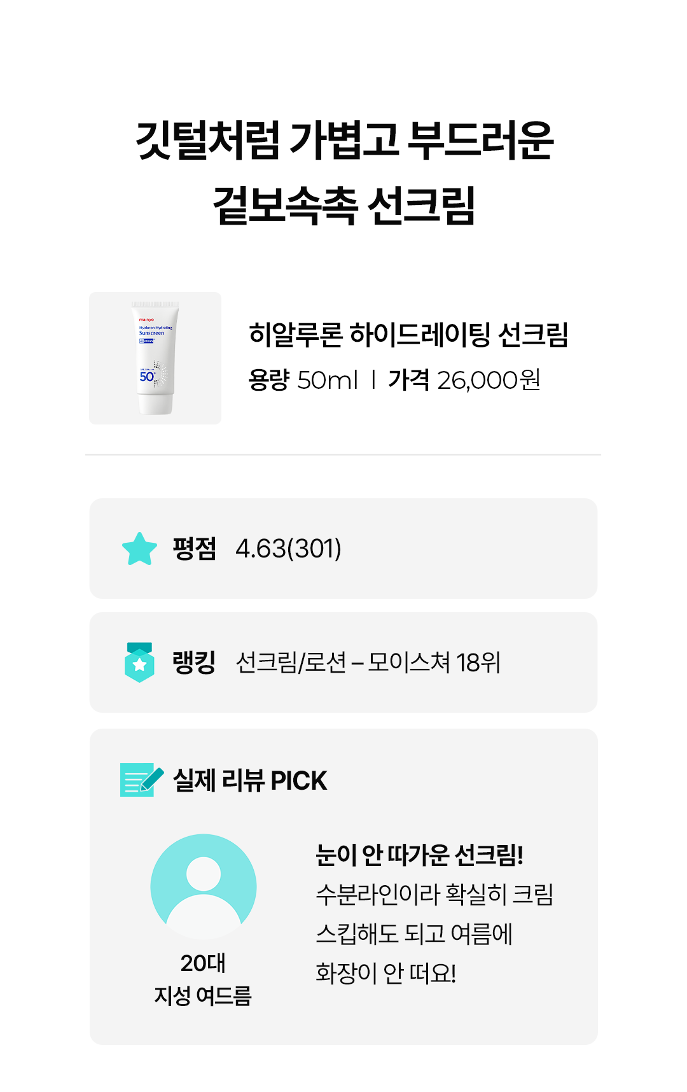Click review line 화장이 안 떠요!
The image size is (687, 1092).
point(386,973)
